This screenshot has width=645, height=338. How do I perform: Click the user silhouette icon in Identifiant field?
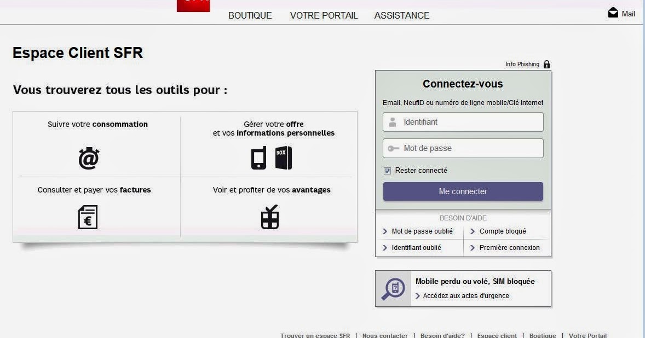(x=393, y=122)
